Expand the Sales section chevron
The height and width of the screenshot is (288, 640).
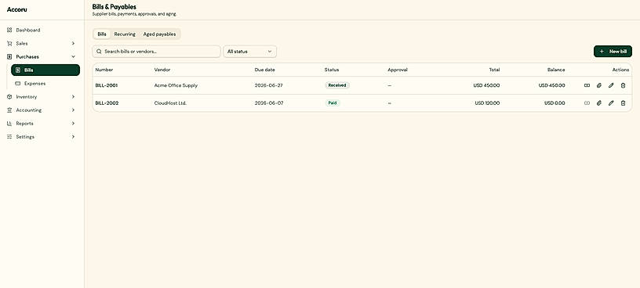point(73,43)
